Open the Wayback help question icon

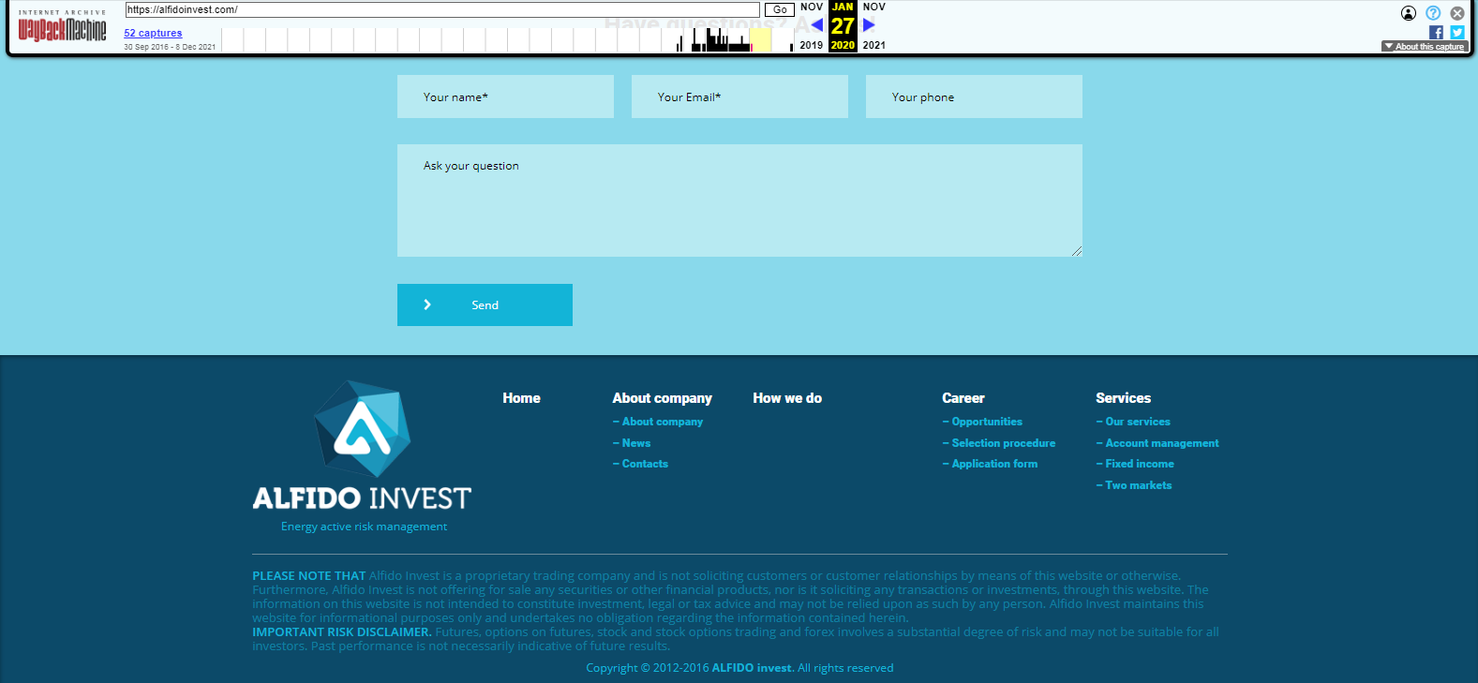(x=1433, y=13)
